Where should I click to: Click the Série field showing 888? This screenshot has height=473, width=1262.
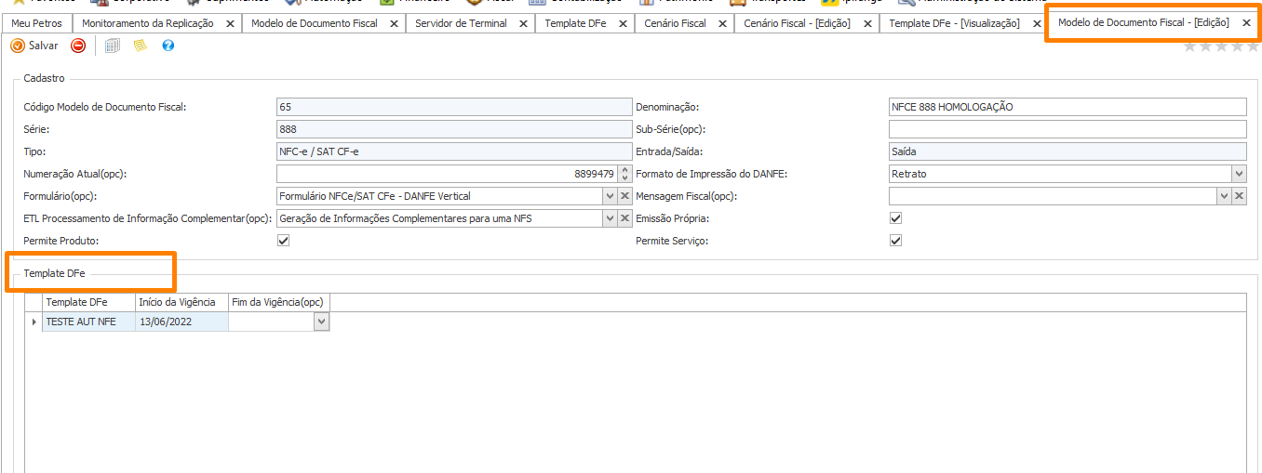pyautogui.click(x=454, y=129)
